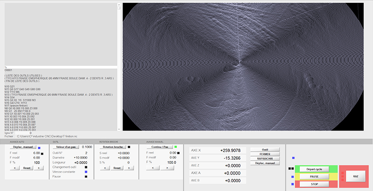Click the AXE Z value field
The width and height of the screenshot is (373, 191).
tap(232, 165)
